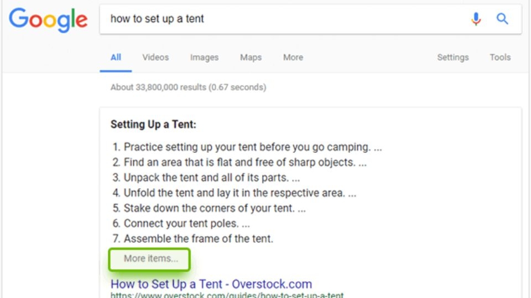Viewport: 531px width, 298px height.
Task: Click step 7 Assemble the frame of the tent
Action: point(192,238)
